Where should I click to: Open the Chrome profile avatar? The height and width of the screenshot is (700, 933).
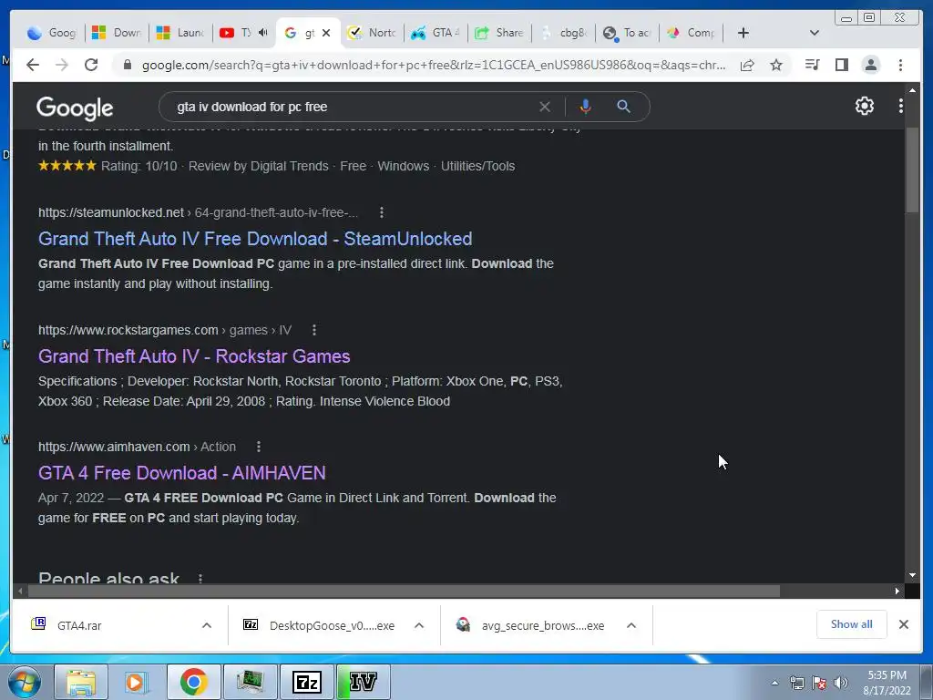click(870, 65)
